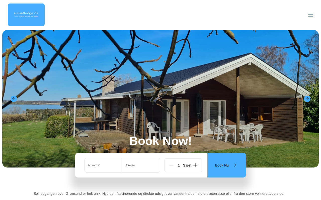Click the chevron arrow inside Book Nu

pos(235,165)
